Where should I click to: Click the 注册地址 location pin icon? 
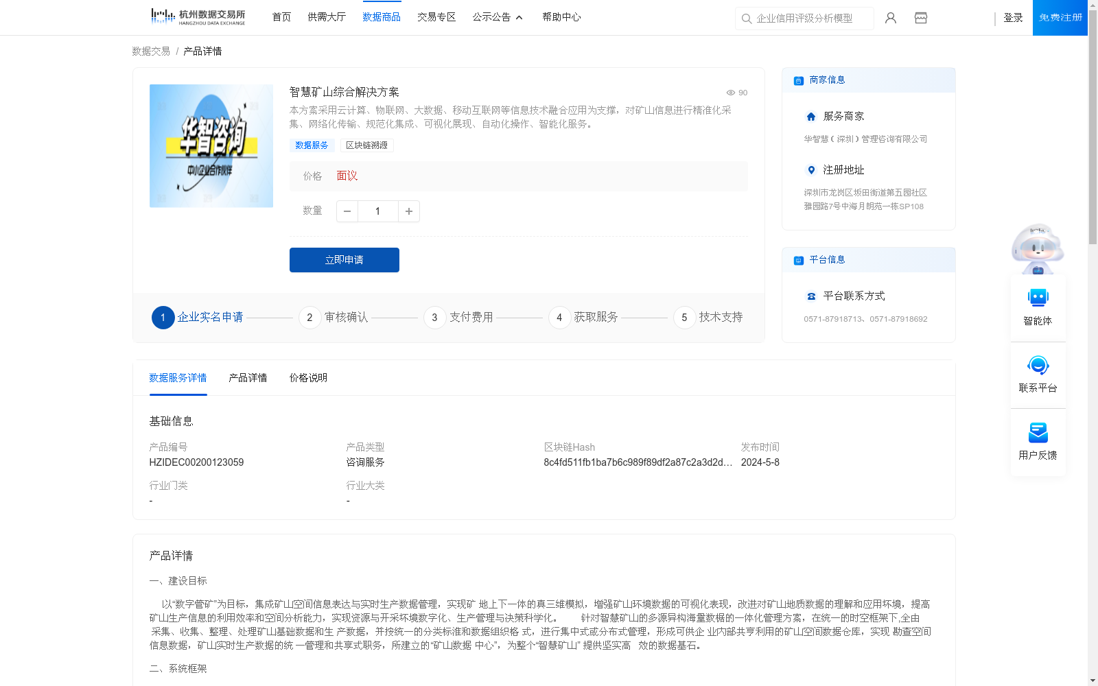coord(811,170)
